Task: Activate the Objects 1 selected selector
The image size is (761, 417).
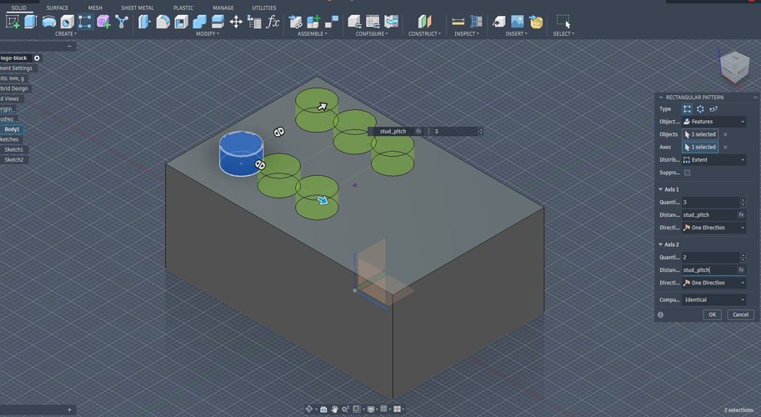Action: tap(700, 134)
